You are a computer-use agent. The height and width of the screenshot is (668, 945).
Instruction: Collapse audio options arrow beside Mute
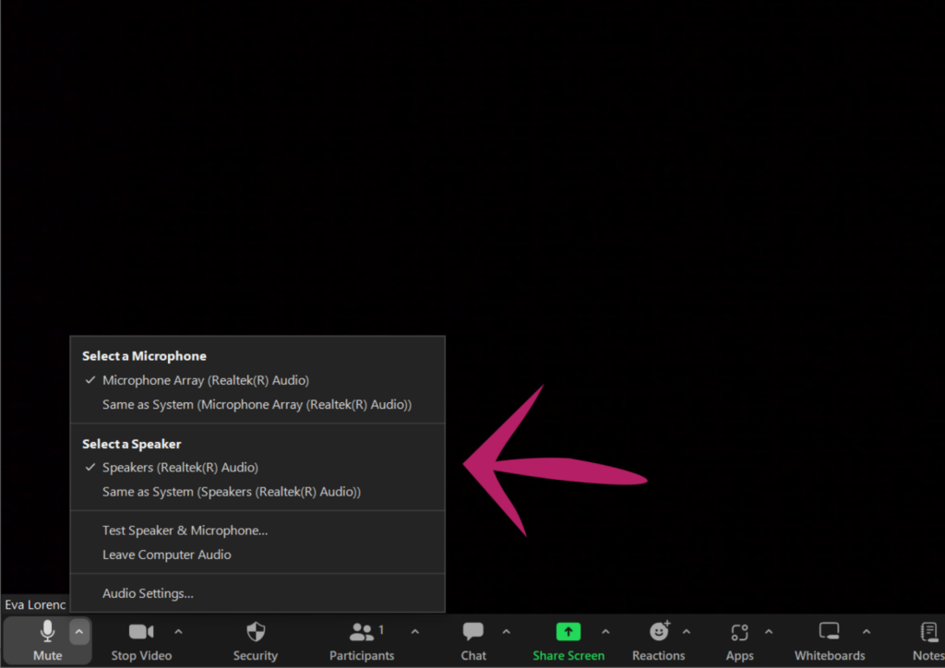pos(79,632)
